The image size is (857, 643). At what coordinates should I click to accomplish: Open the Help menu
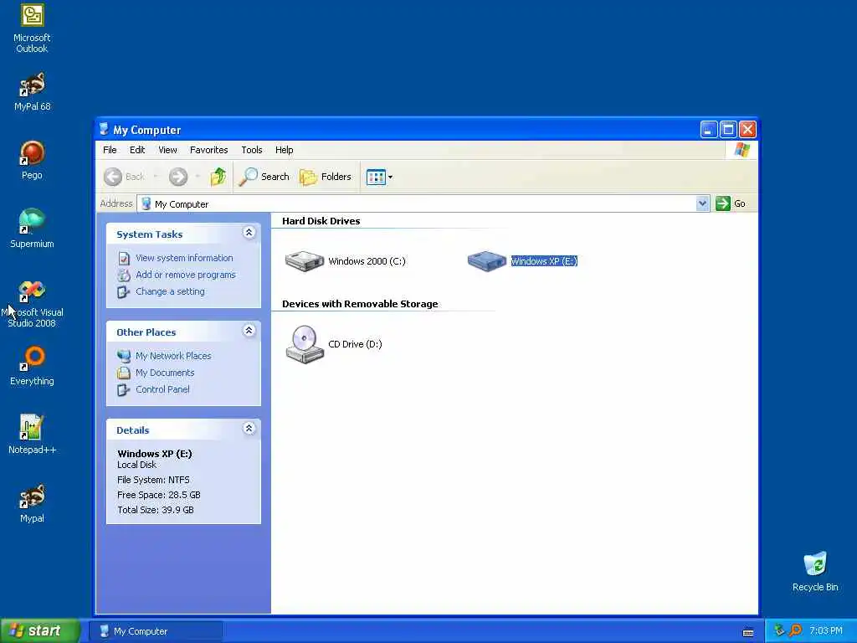click(x=285, y=150)
